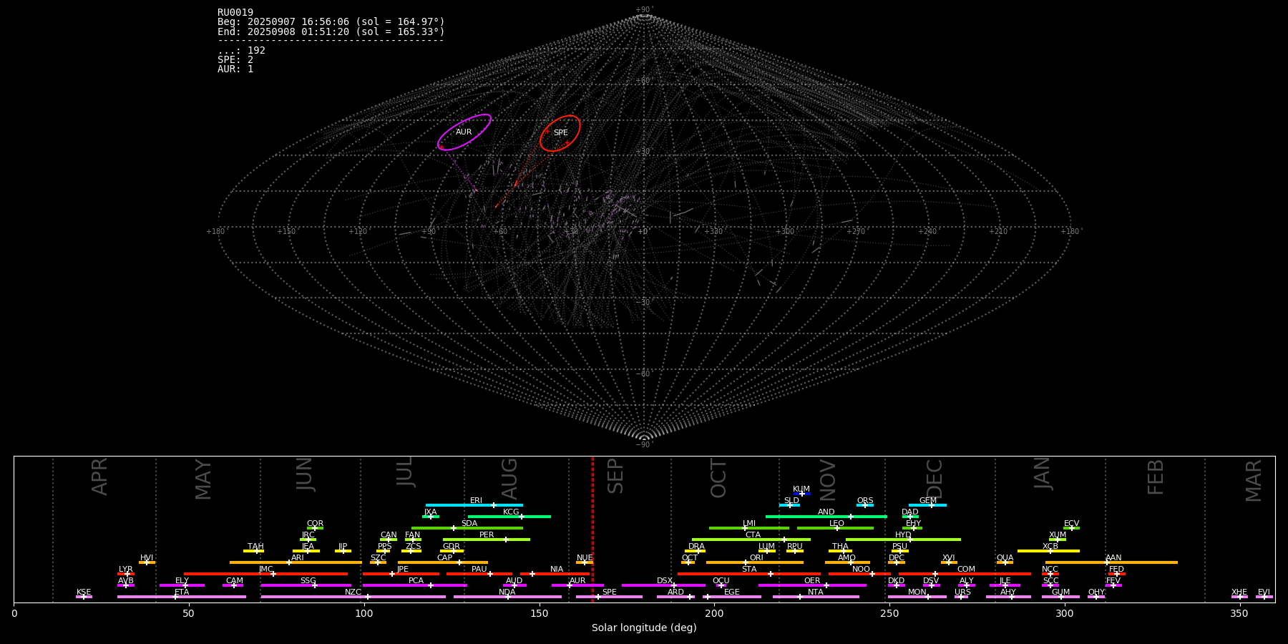Click the RU0019 station title text
Screen dimensions: 1288x644
pyautogui.click(x=235, y=13)
